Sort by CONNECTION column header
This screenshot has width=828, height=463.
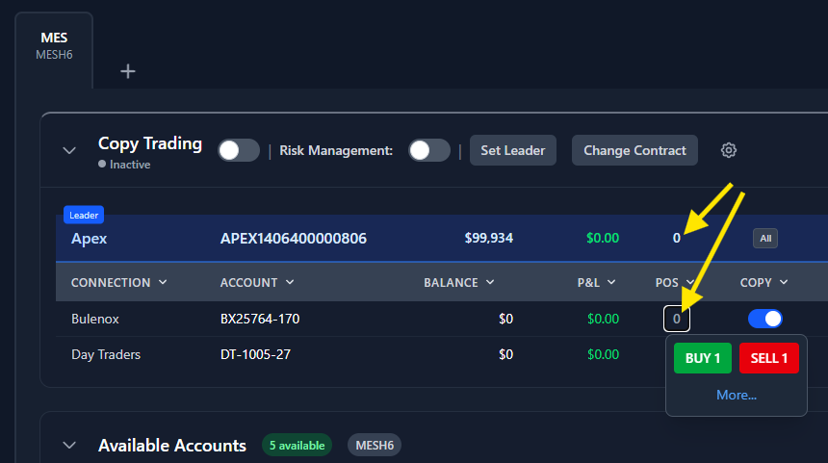point(118,282)
